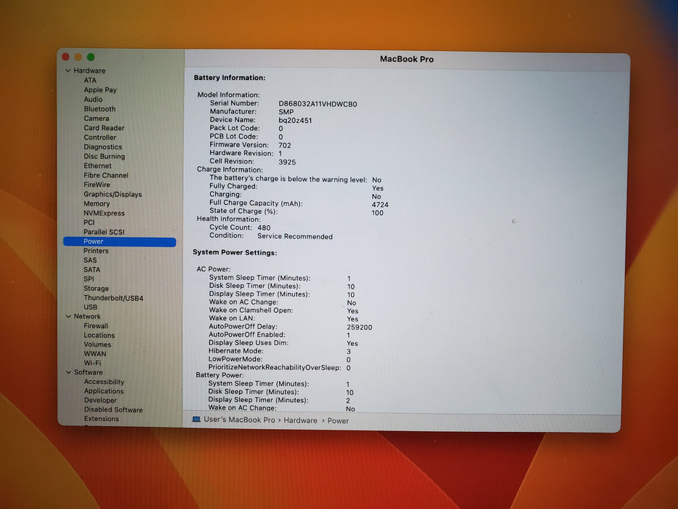This screenshot has width=678, height=509.
Task: Click the device name bq20z451
Action: [295, 120]
